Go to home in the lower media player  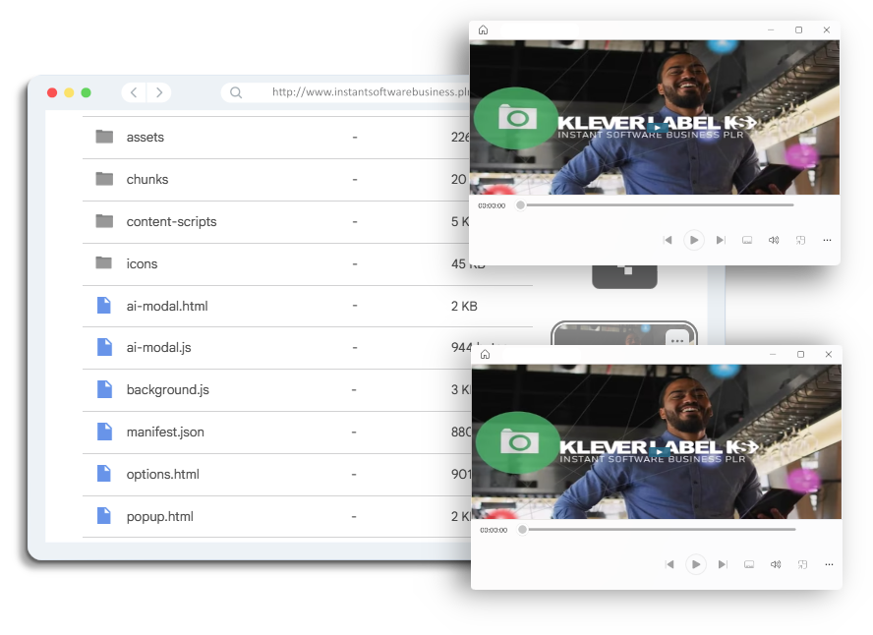click(485, 355)
